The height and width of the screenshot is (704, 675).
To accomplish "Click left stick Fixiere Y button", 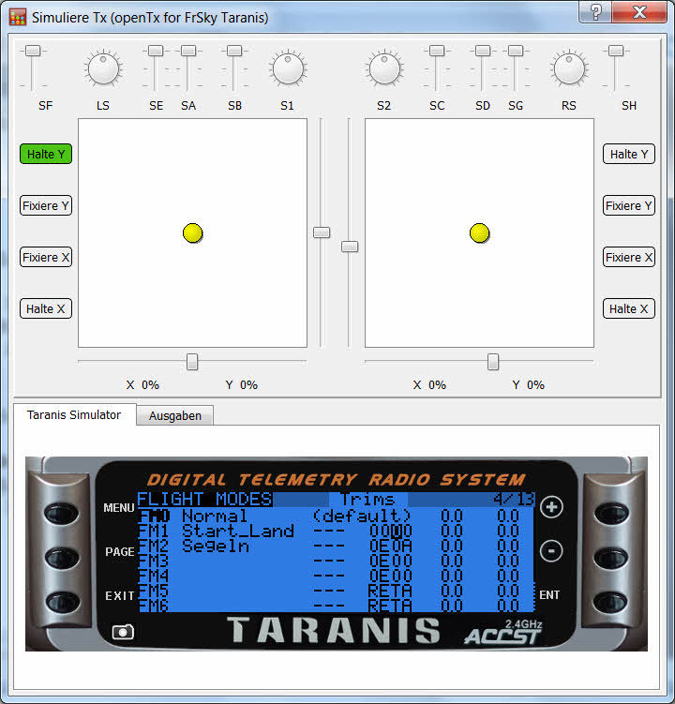I will 46,205.
